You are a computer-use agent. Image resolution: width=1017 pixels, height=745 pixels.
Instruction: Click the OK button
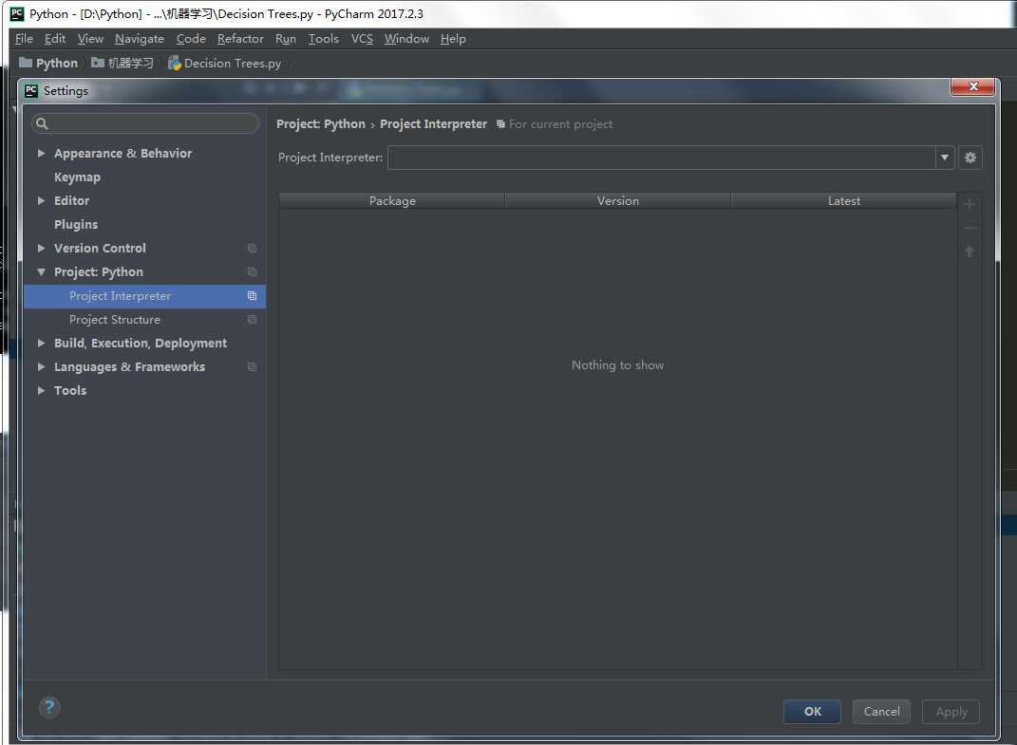pyautogui.click(x=812, y=711)
